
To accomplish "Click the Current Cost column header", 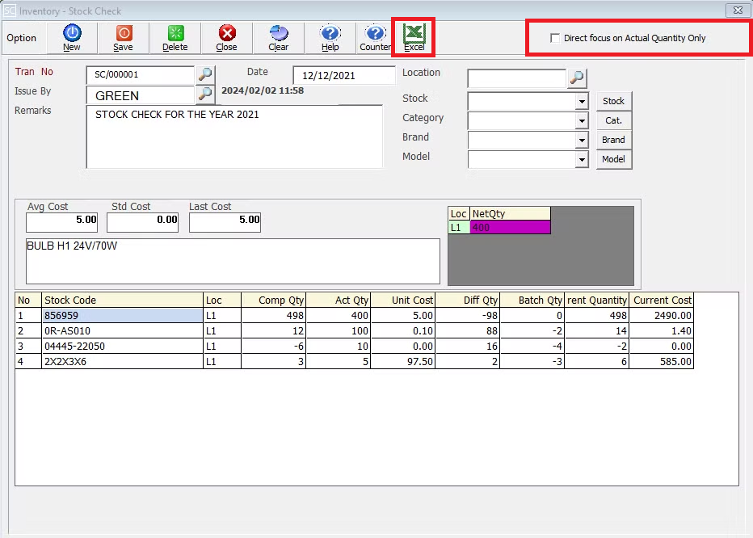I will (x=661, y=301).
